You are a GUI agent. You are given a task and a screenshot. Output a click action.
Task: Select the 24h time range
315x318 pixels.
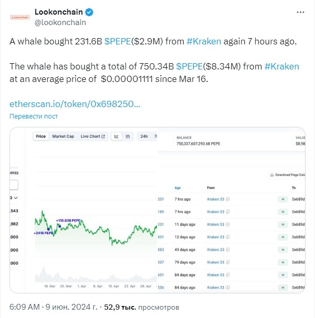click(144, 136)
